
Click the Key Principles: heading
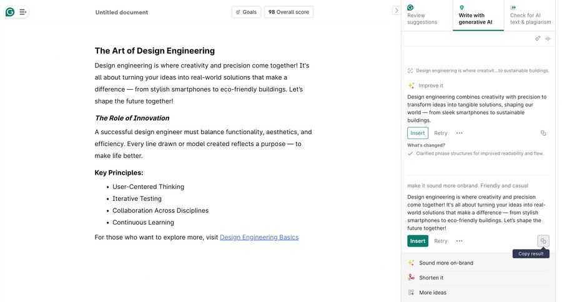coord(119,173)
